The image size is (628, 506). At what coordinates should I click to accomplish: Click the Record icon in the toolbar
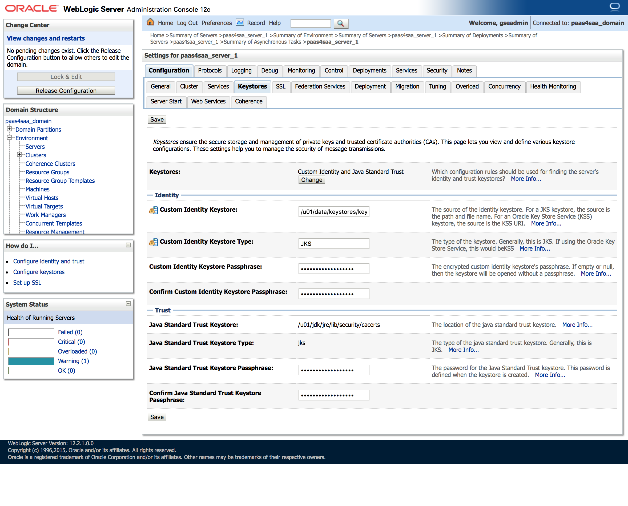pyautogui.click(x=240, y=22)
